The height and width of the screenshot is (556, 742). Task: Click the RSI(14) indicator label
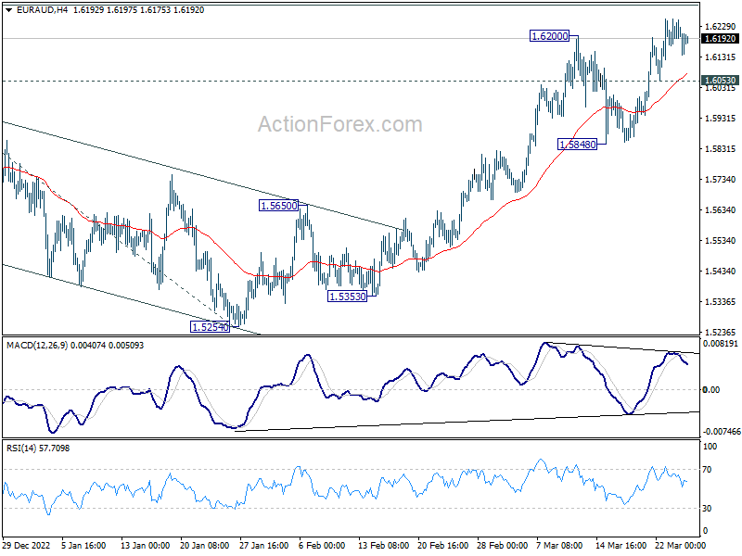pyautogui.click(x=21, y=448)
